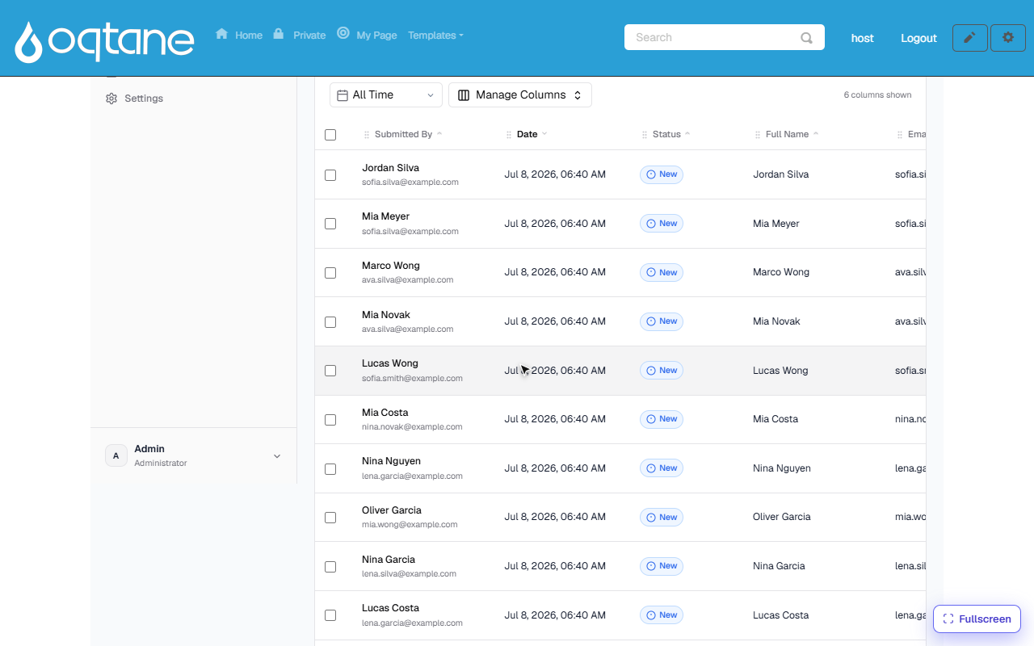Click drag handle icon for Full Name column

pyautogui.click(x=758, y=135)
